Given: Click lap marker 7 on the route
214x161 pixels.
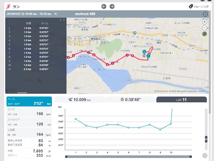Looking at the screenshot, I should (112, 63).
